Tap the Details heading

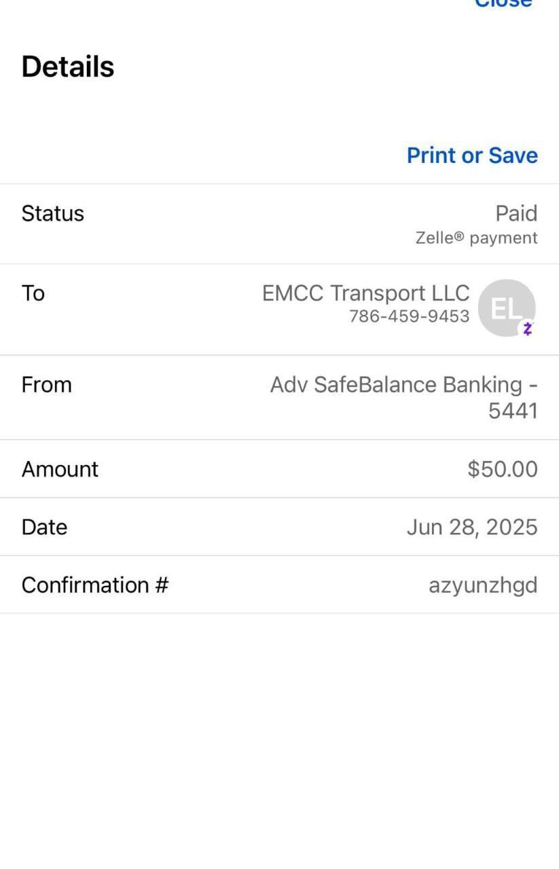tap(68, 67)
